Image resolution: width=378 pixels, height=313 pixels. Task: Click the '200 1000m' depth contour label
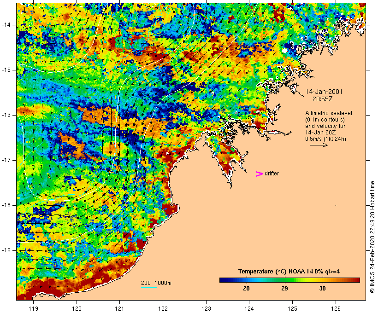pos(156,283)
